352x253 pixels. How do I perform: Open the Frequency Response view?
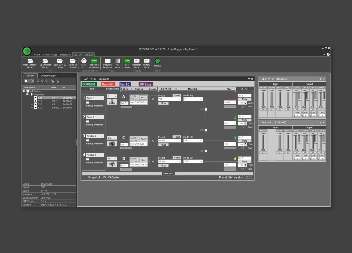[x=107, y=62]
